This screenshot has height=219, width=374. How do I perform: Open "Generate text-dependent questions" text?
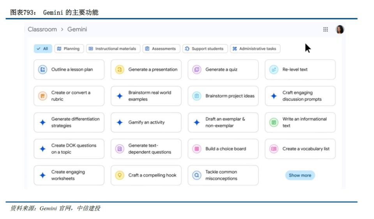coord(150,149)
